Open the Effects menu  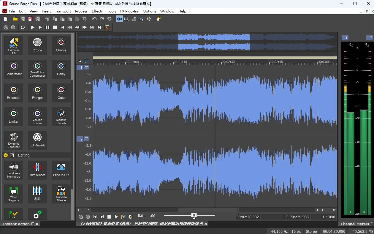[x=97, y=11]
